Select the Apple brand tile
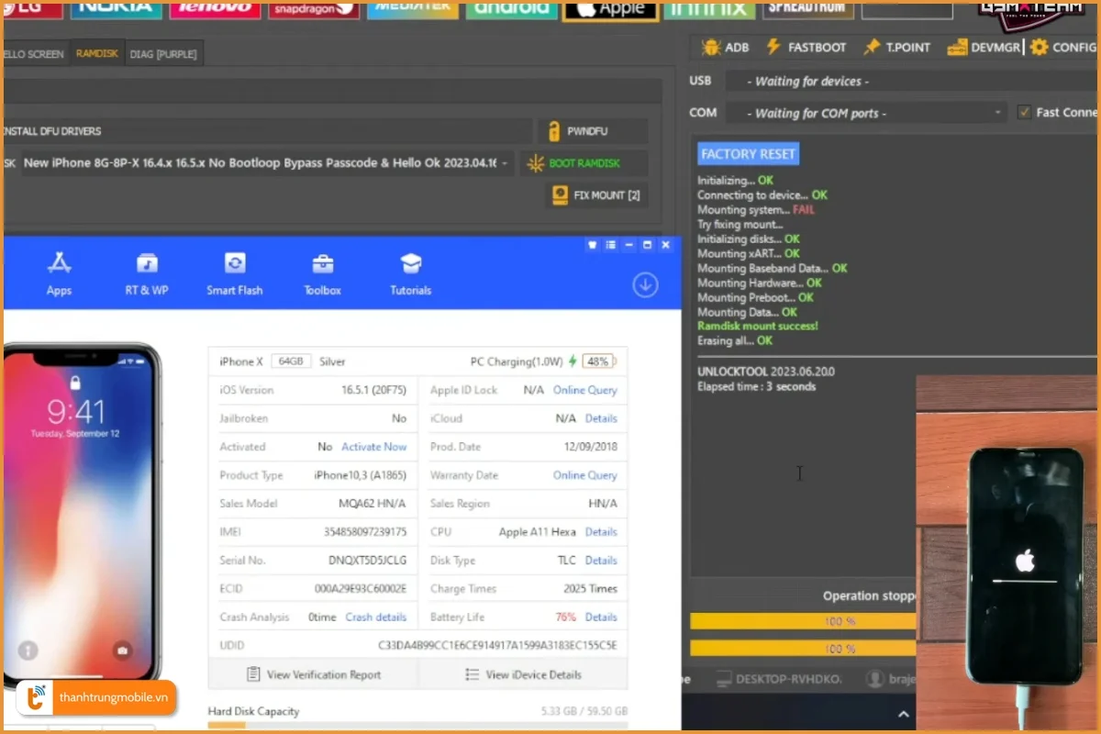This screenshot has height=734, width=1101. 609,10
